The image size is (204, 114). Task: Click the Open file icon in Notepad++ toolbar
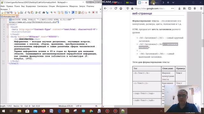pyautogui.click(x=5, y=12)
